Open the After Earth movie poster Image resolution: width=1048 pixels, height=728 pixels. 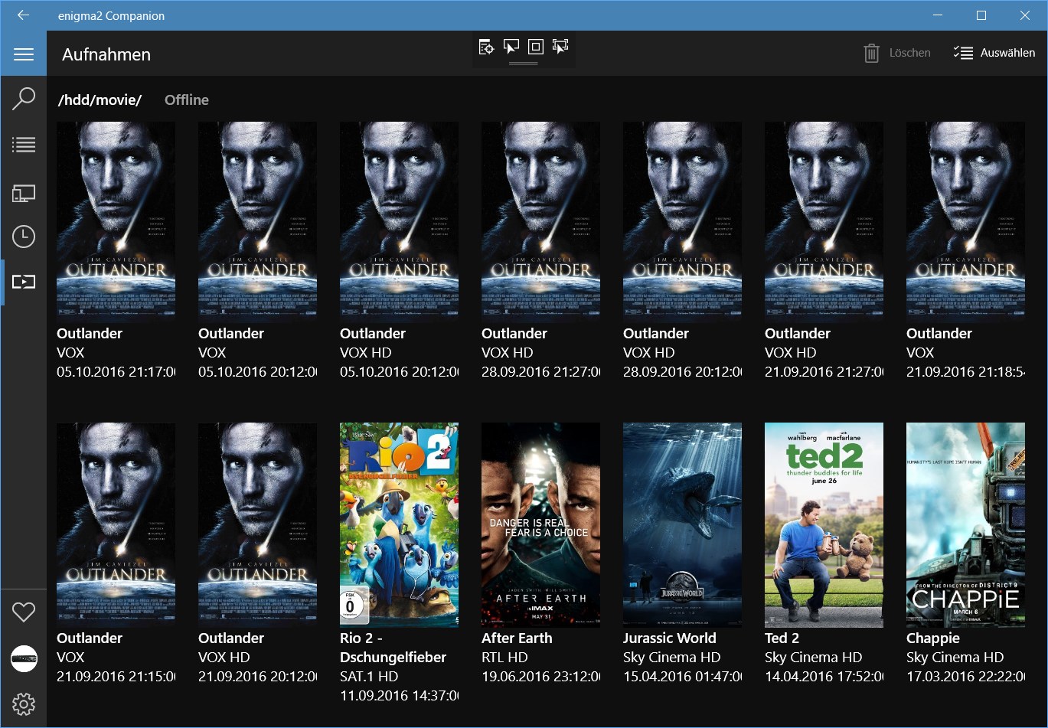540,525
